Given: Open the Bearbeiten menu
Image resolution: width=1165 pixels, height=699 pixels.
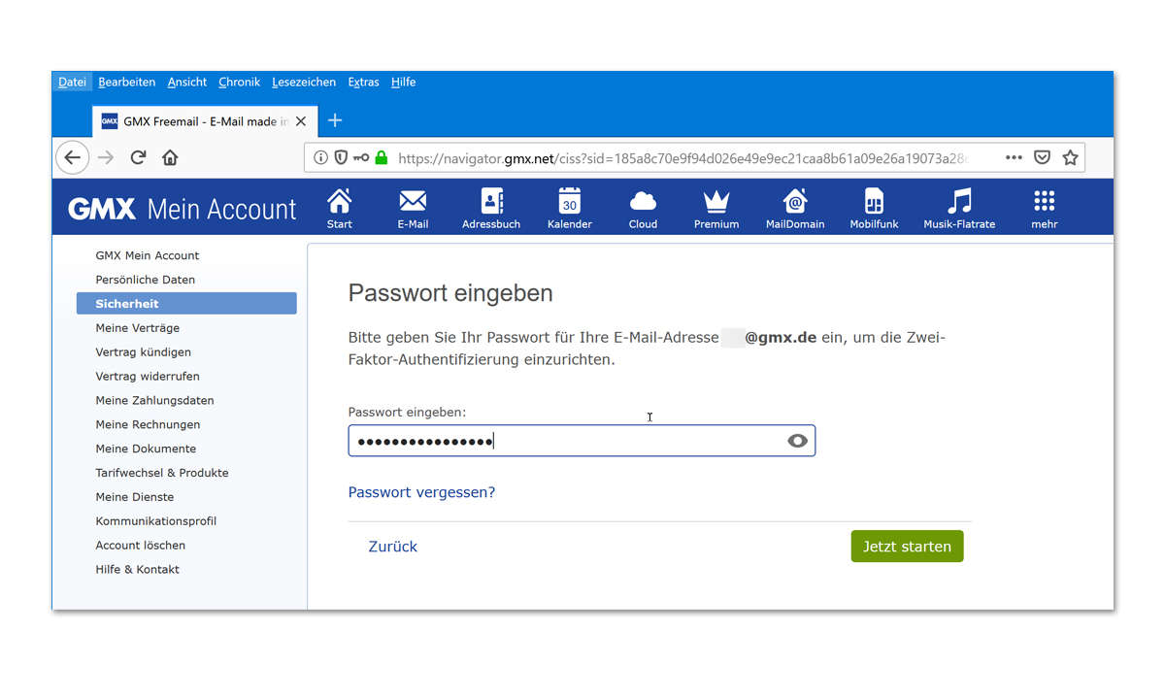Looking at the screenshot, I should [x=126, y=82].
